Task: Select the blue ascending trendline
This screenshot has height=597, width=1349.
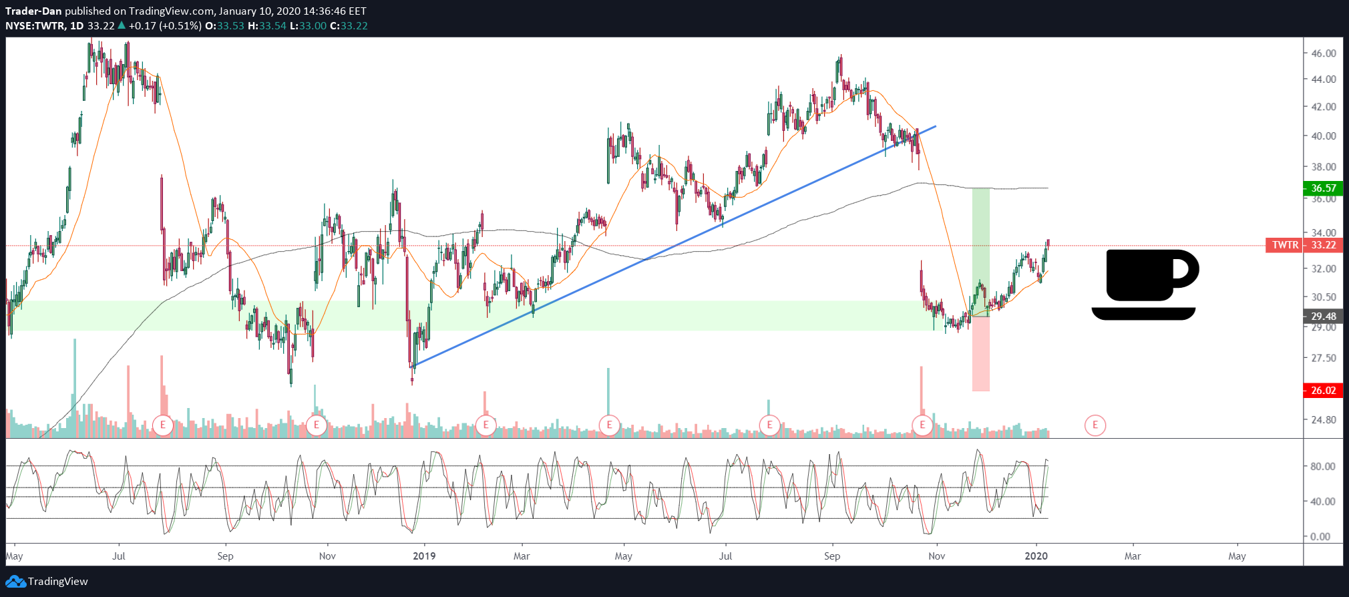Action: tap(674, 246)
